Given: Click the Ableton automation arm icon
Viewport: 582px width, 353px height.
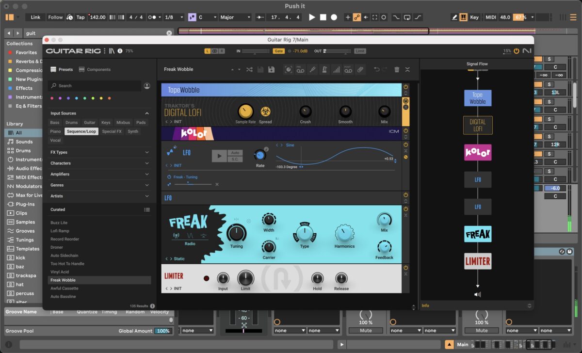Looking at the screenshot, I should 357,17.
